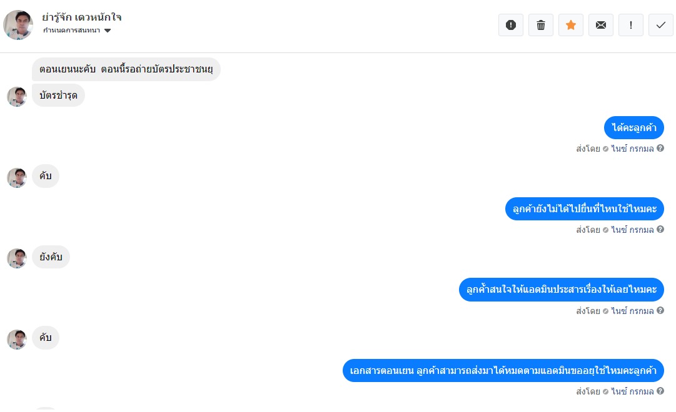The image size is (676, 412).
Task: Mark conversation unread with envelope icon
Action: pyautogui.click(x=601, y=25)
